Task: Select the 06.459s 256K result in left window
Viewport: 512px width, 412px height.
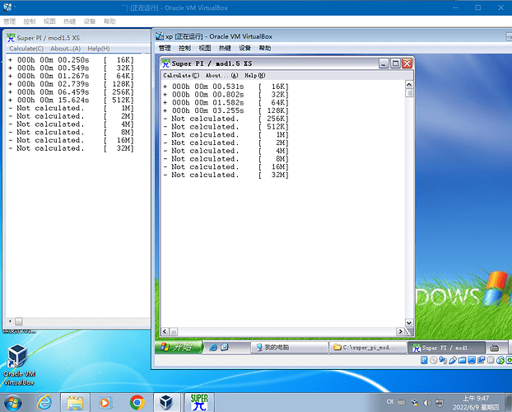Action: pos(71,92)
